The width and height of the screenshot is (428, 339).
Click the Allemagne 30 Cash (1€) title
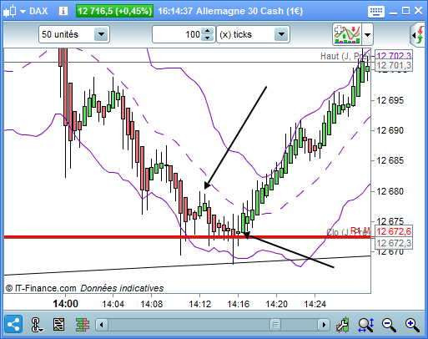click(x=249, y=11)
